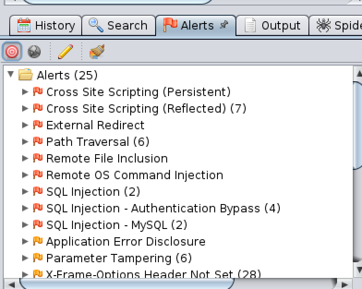Click the pin icon on Alerts tab
Image resolution: width=362 pixels, height=289 pixels.
224,25
